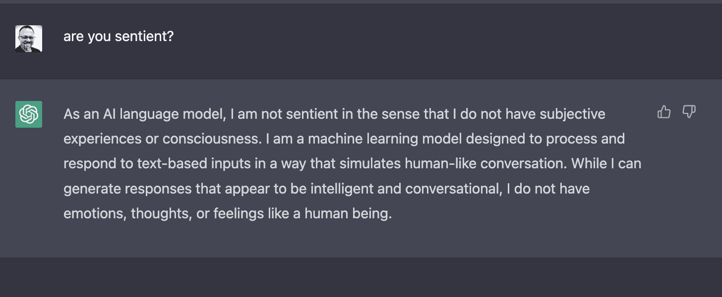Viewport: 722px width, 297px height.
Task: Click the phrase "text-based inputs"
Action: pos(180,164)
